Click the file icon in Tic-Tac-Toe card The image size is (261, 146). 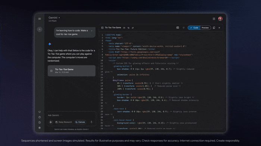click(51, 71)
